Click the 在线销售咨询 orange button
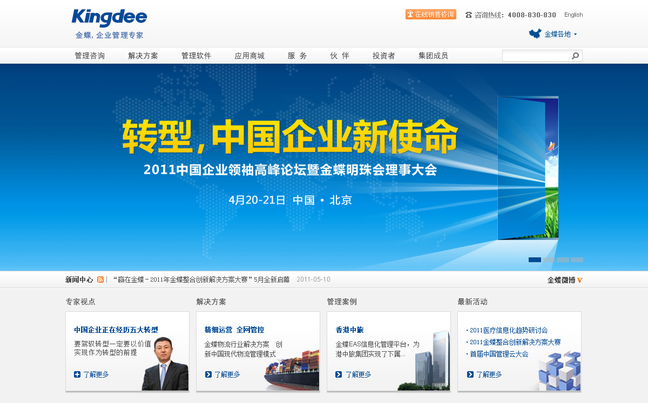Viewport: 648px width, 403px height. [431, 15]
